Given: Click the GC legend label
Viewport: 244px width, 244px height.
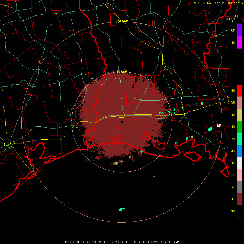Looking at the screenshot, I should click(233, 187).
